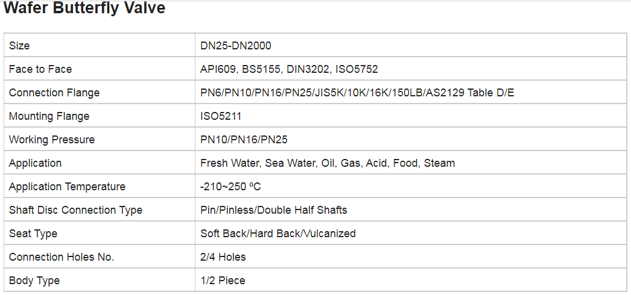
Task: Select the 2/4 Holes value
Action: (x=223, y=257)
